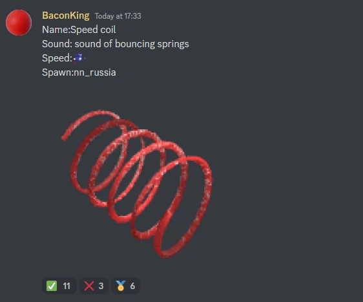Click the Spawn:nn_russia text line
363x302 pixels.
click(79, 72)
